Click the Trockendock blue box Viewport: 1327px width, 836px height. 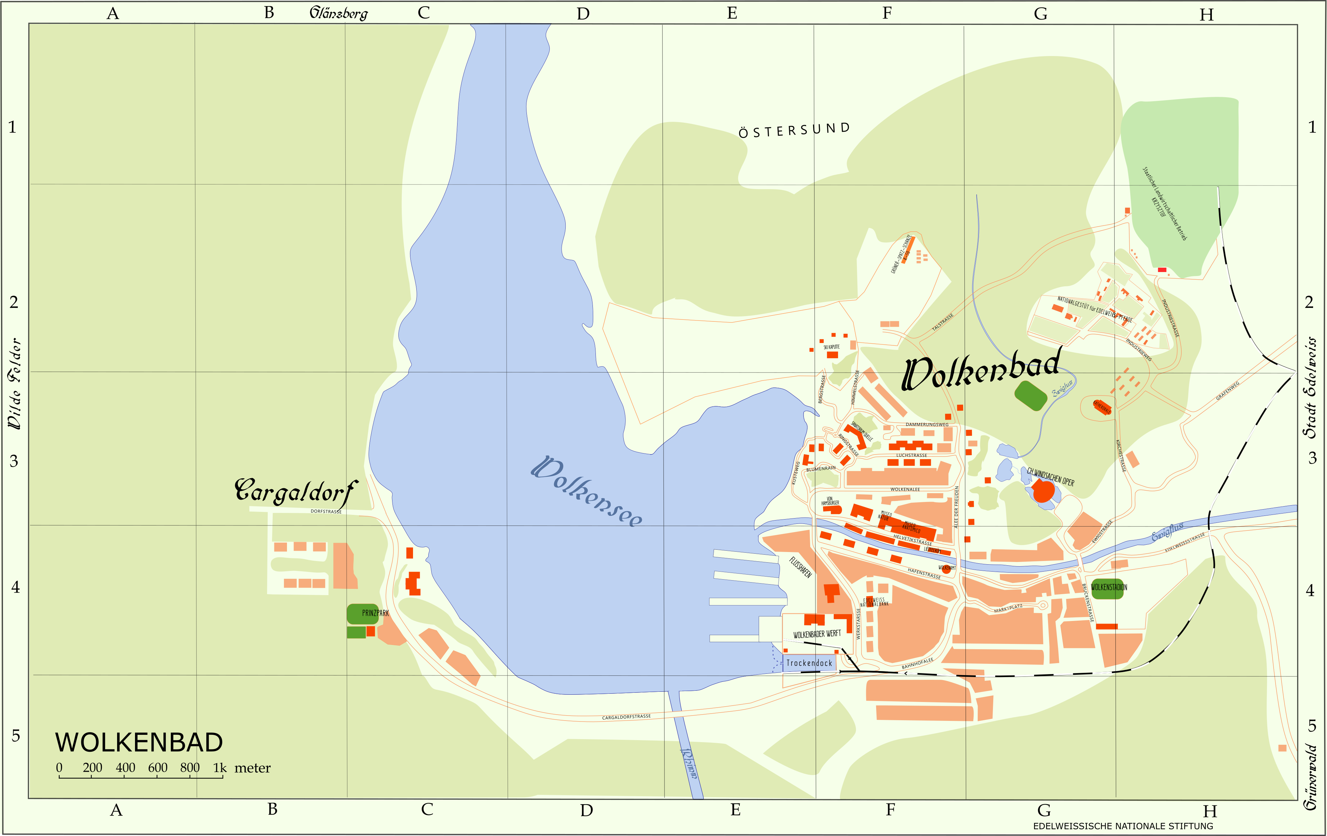[809, 663]
